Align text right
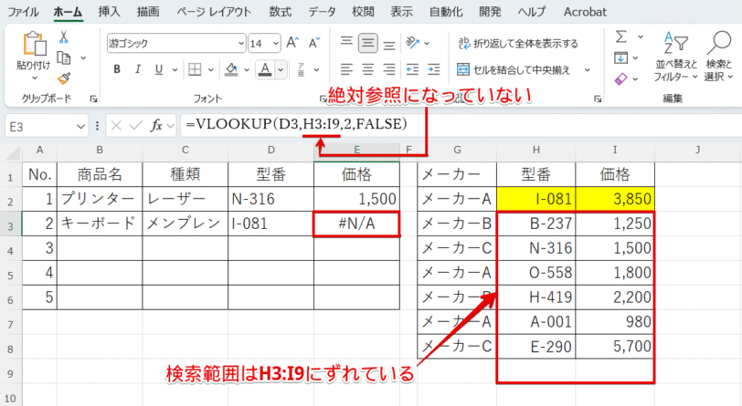This screenshot has height=406, width=742. (389, 69)
